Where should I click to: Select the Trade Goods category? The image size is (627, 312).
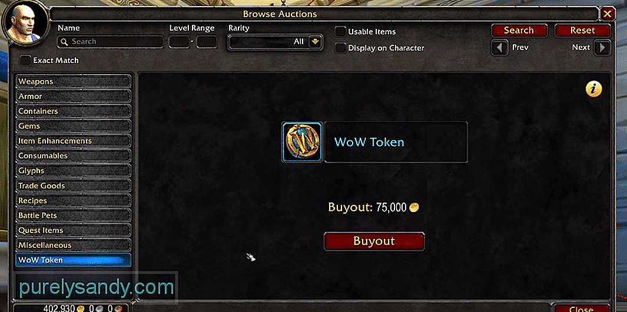73,185
